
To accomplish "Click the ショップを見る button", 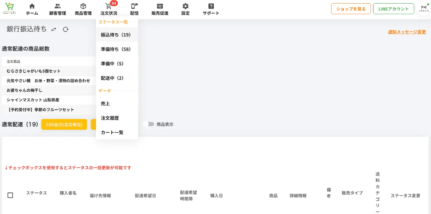I will pyautogui.click(x=351, y=8).
